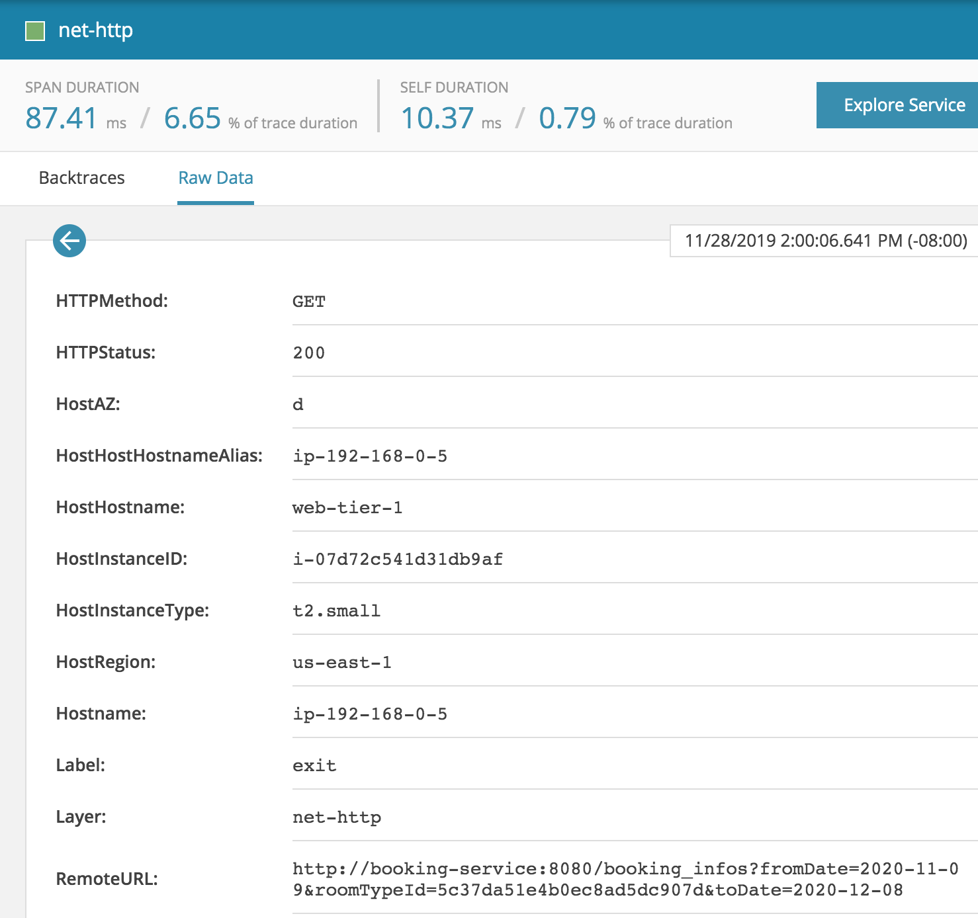Select the instance ID i-07d72c541d31db9af
978x918 pixels.
(x=398, y=560)
